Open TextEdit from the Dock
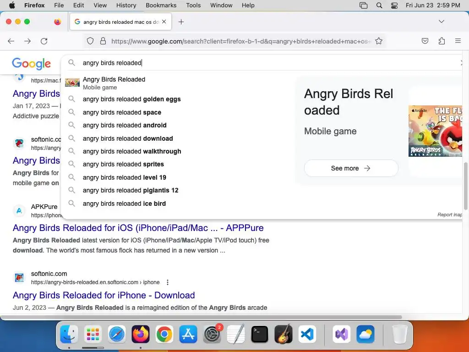Image resolution: width=469 pixels, height=352 pixels. 236,334
